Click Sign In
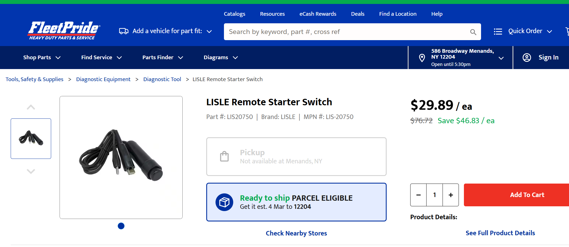 548,58
